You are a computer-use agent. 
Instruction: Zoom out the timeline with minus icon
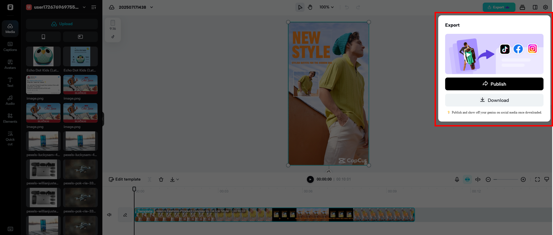488,179
